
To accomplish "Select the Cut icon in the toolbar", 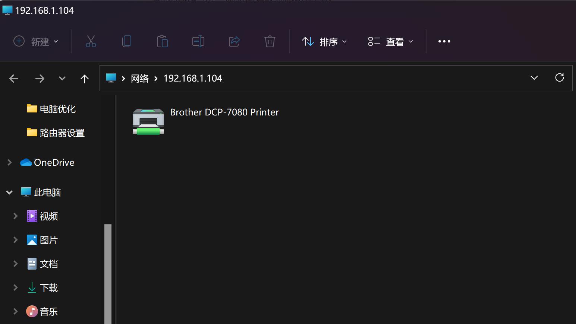I will (91, 41).
